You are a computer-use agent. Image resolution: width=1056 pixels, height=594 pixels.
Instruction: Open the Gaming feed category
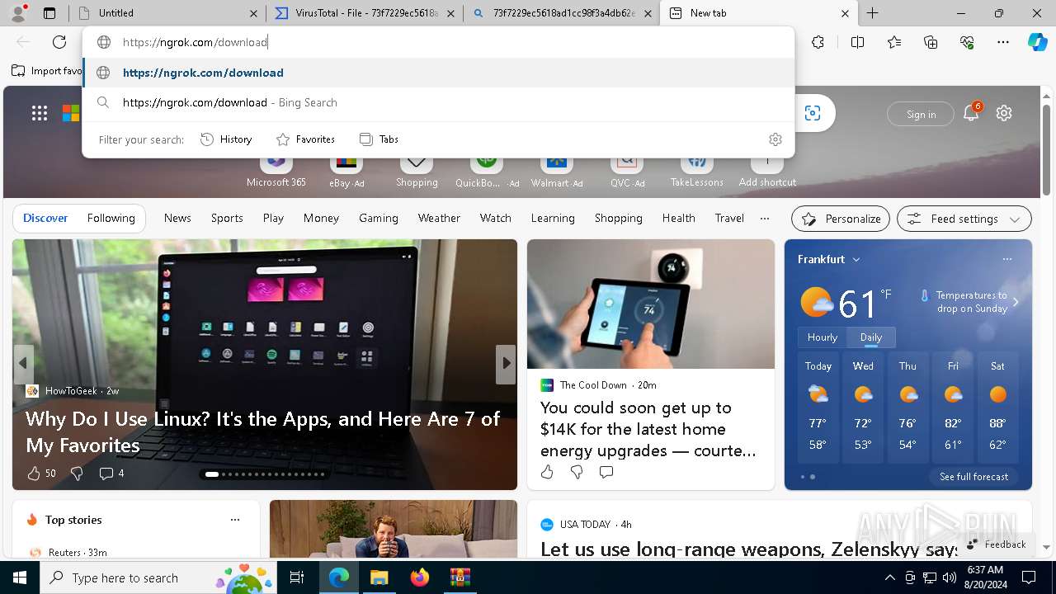coord(379,219)
